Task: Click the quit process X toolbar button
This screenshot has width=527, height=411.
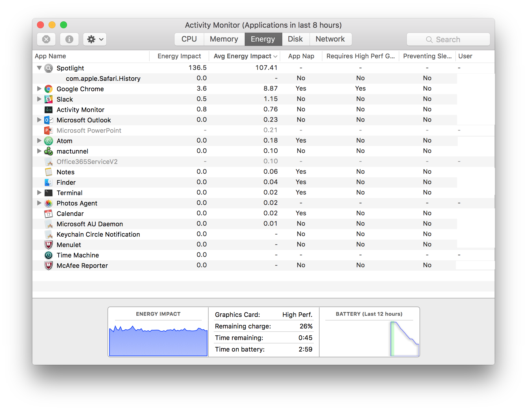Action: (46, 39)
